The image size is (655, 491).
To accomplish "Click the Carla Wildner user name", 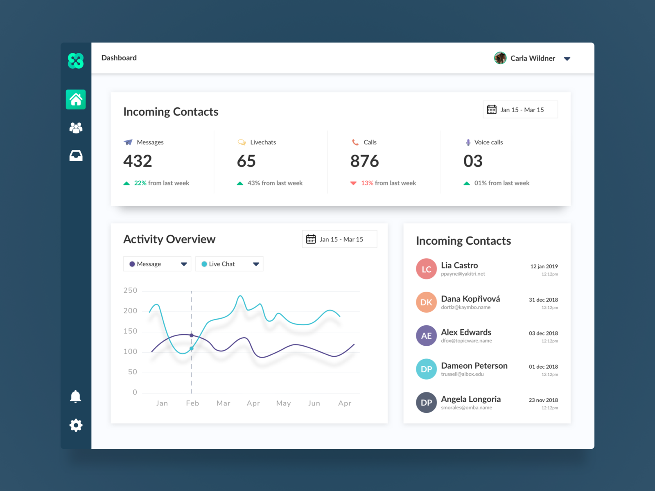I will (x=533, y=58).
